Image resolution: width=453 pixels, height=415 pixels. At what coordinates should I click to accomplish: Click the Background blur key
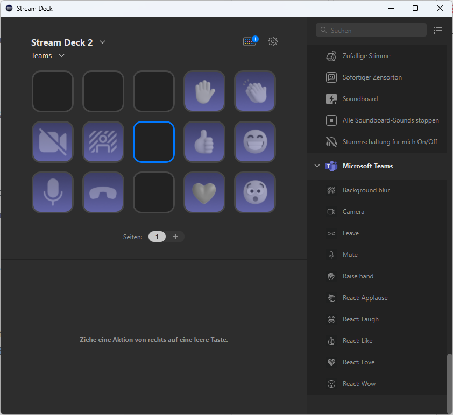103,142
